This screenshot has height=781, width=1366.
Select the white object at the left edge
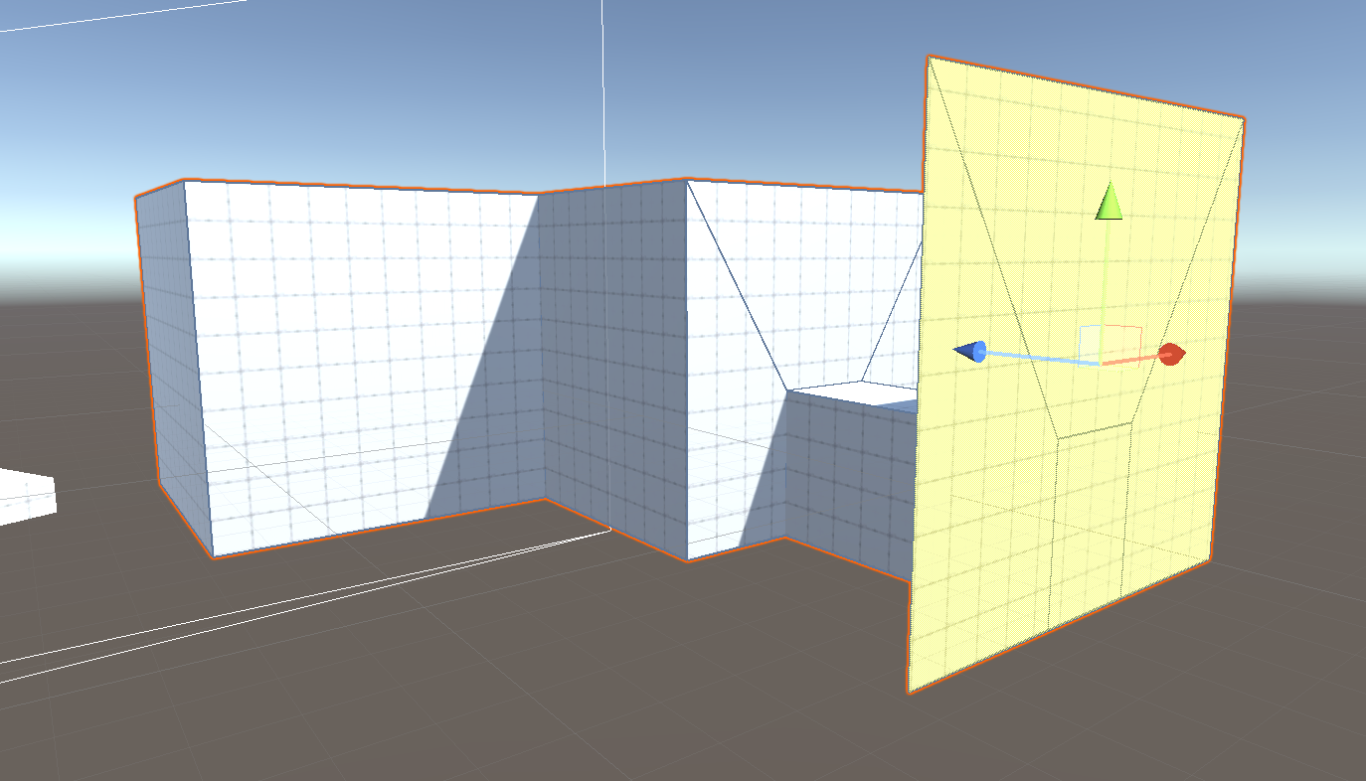(25, 497)
